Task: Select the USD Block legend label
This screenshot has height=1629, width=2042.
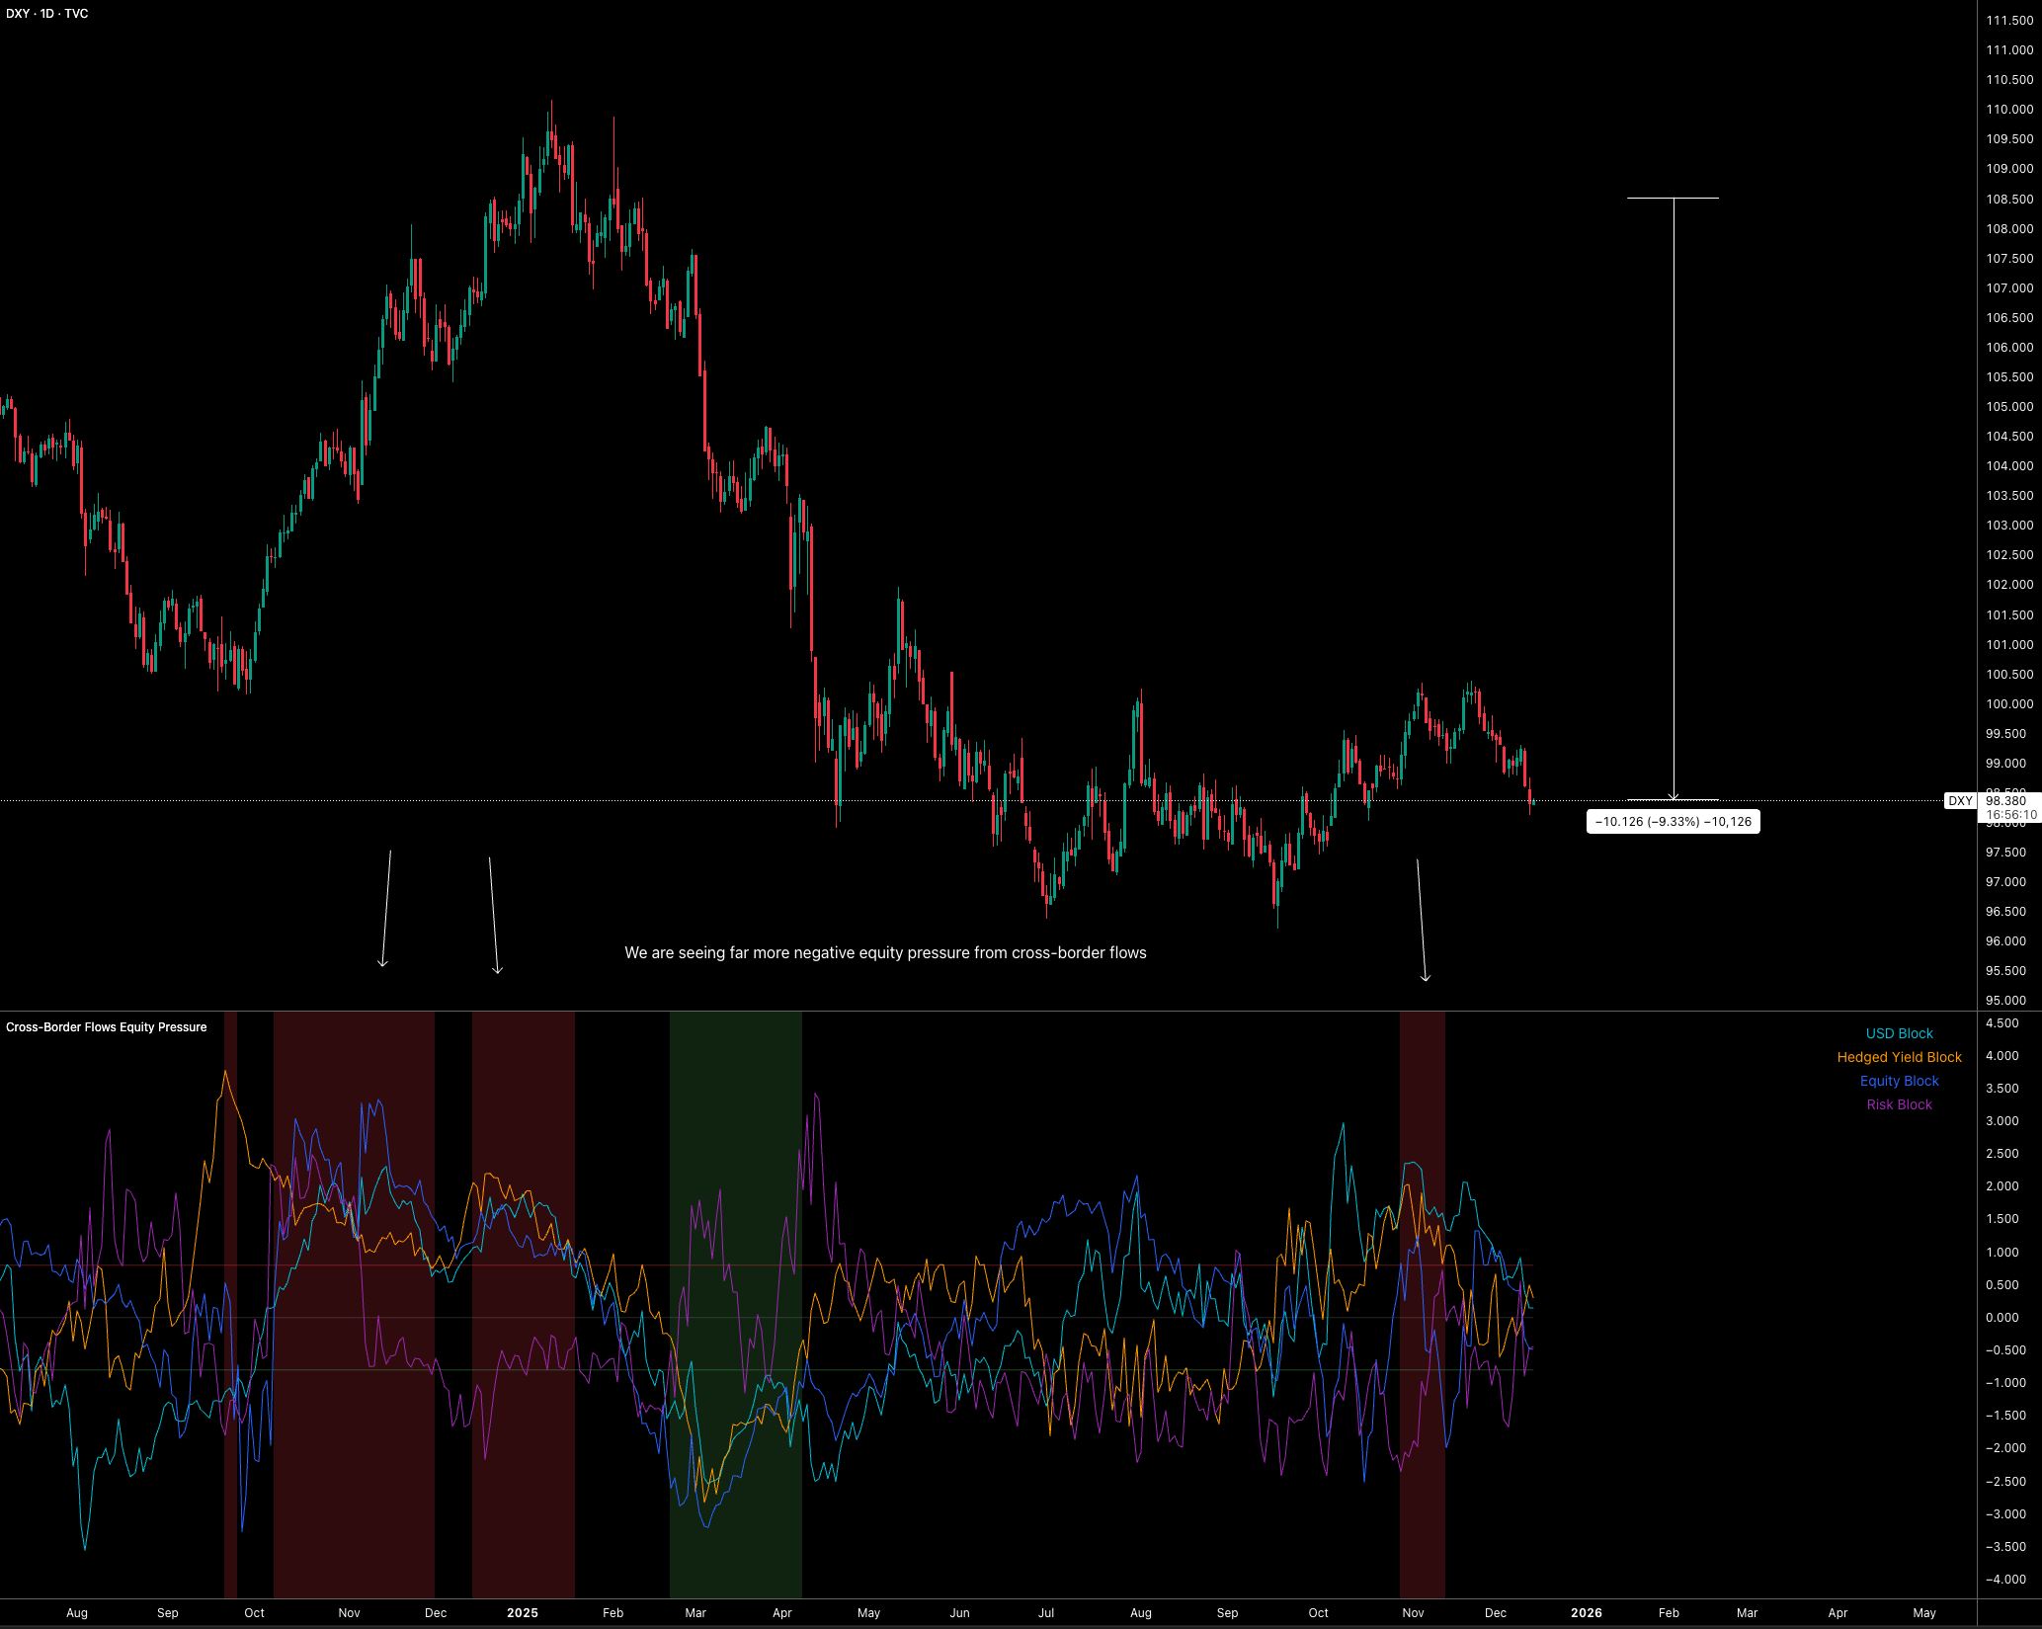Action: 1899,1033
